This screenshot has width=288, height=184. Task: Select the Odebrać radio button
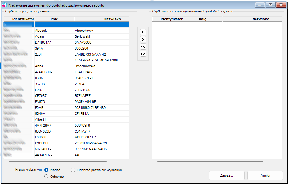[47, 177]
